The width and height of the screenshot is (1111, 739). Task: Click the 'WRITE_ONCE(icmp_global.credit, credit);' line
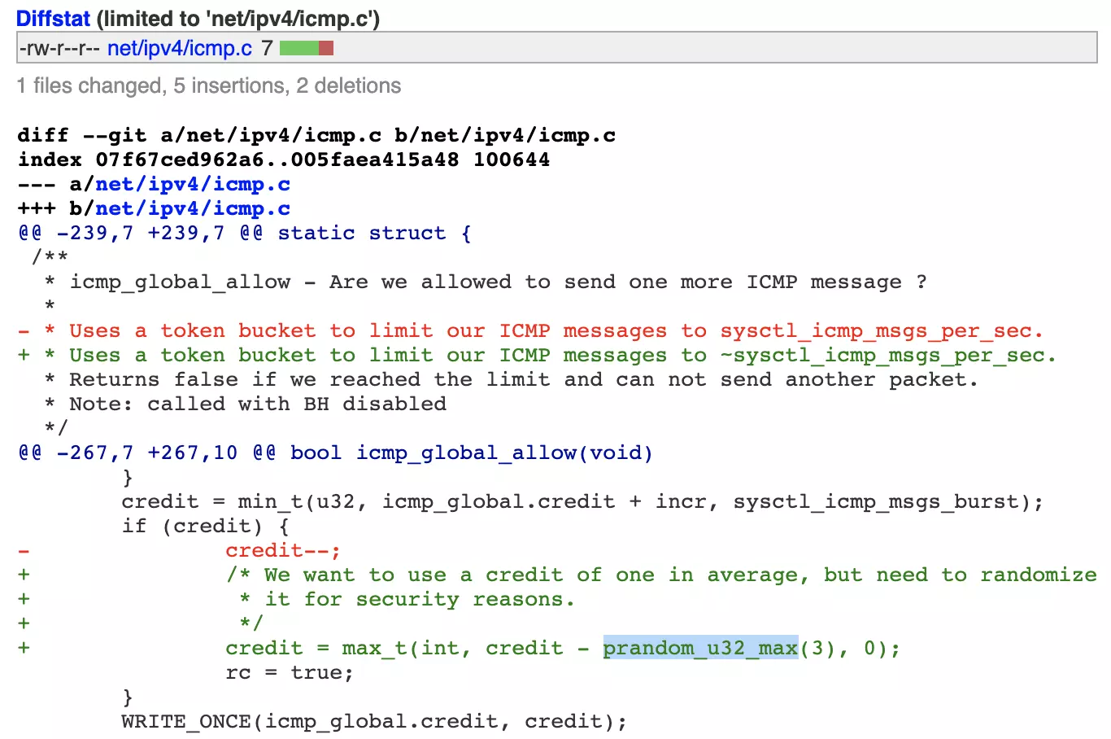pyautogui.click(x=374, y=721)
